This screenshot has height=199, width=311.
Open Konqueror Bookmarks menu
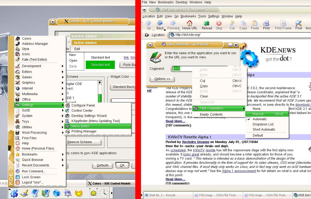(188, 16)
